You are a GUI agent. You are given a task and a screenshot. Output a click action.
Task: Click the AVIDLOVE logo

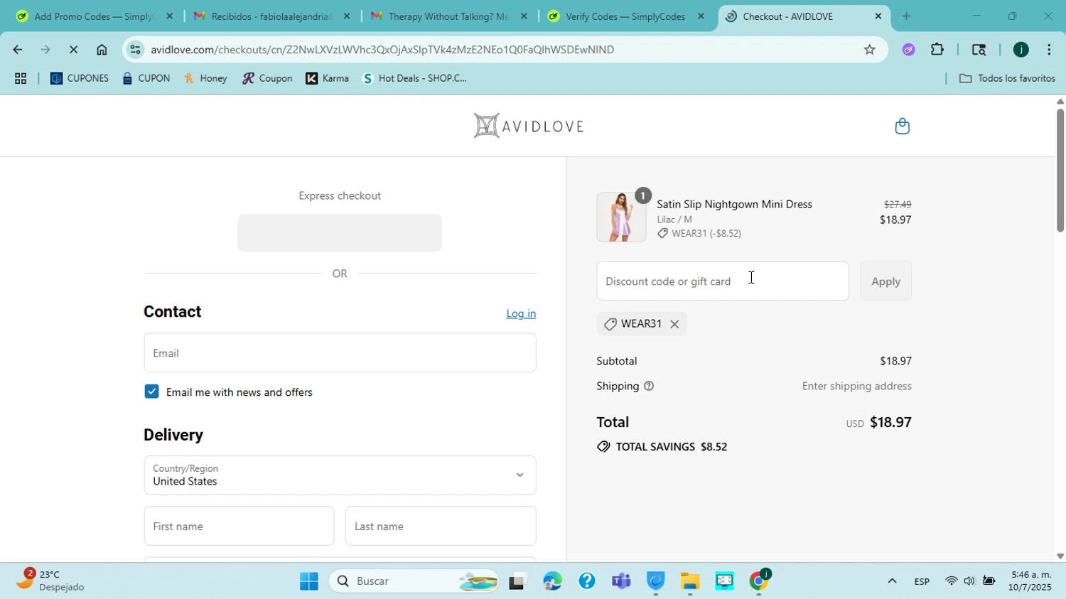coord(529,126)
